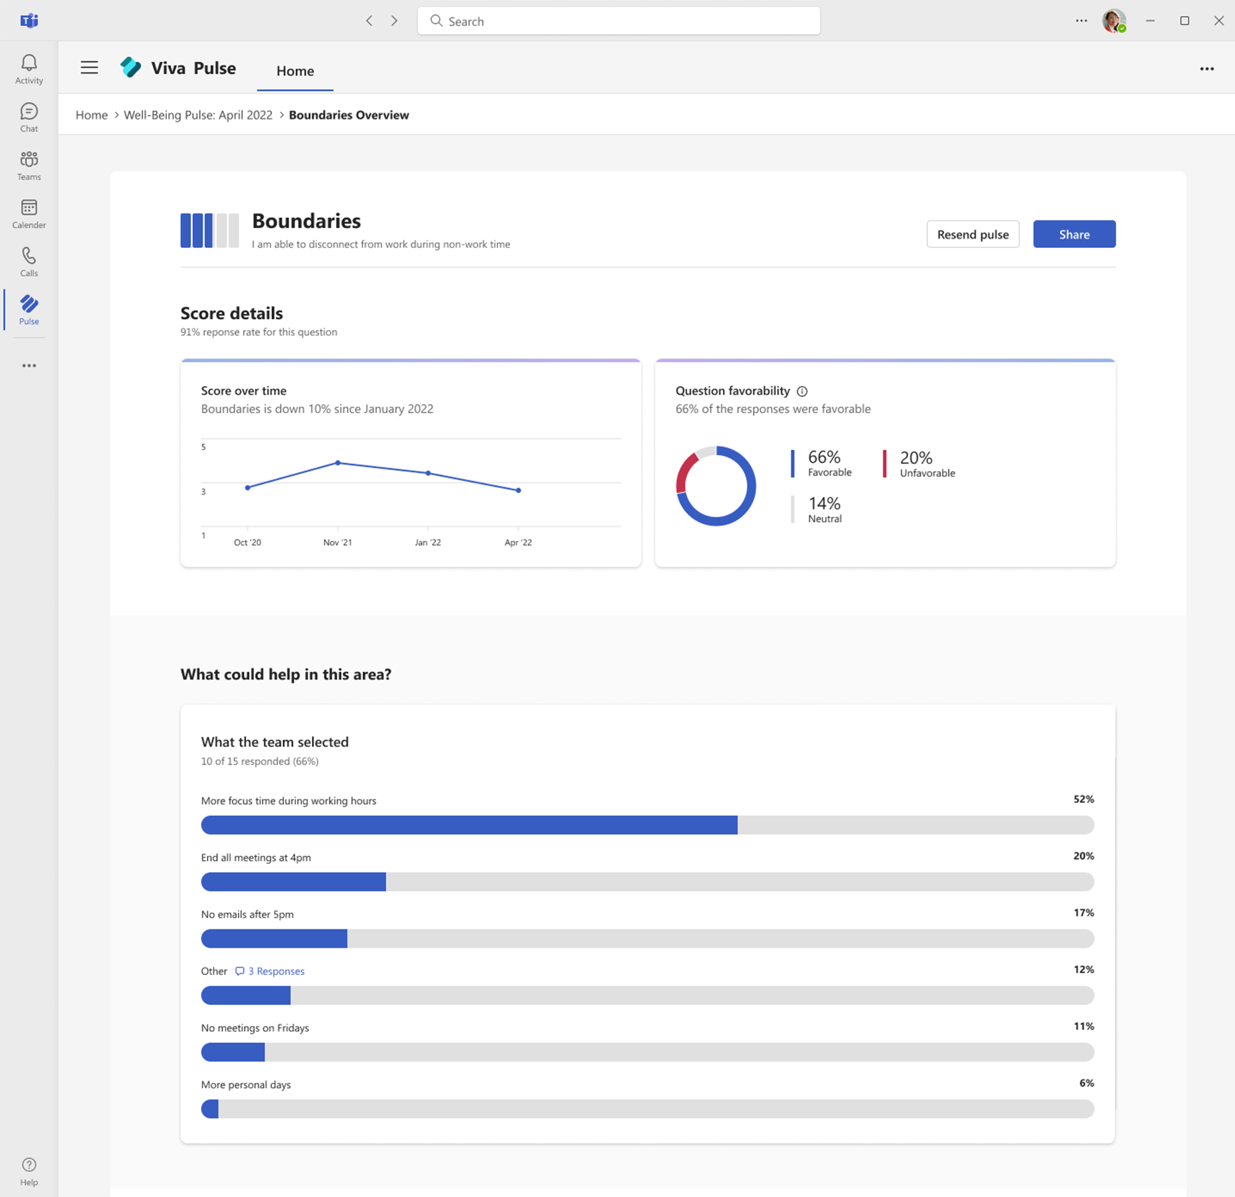Click the Pulse icon in sidebar

(30, 310)
